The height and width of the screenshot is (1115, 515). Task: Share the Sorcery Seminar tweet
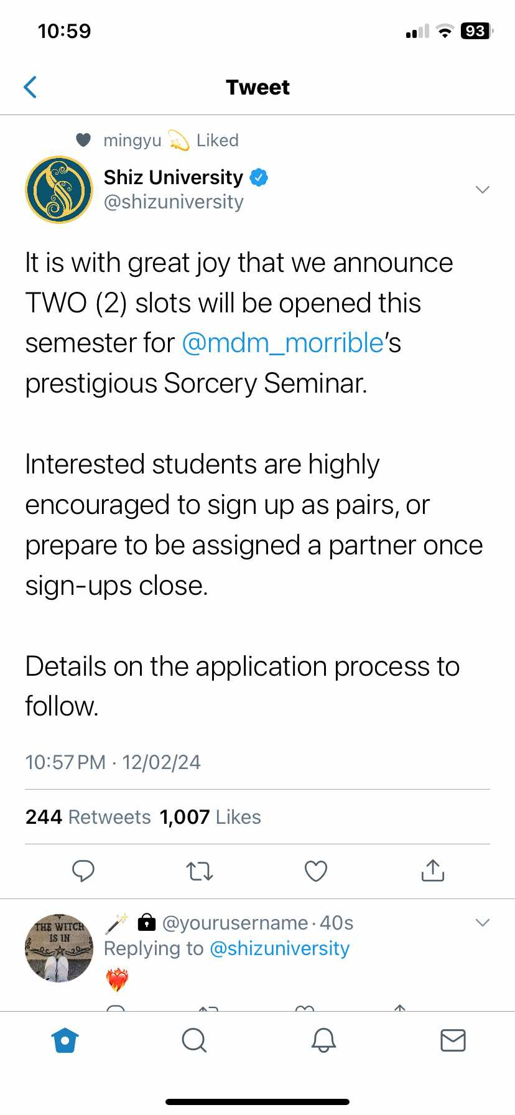pos(433,870)
